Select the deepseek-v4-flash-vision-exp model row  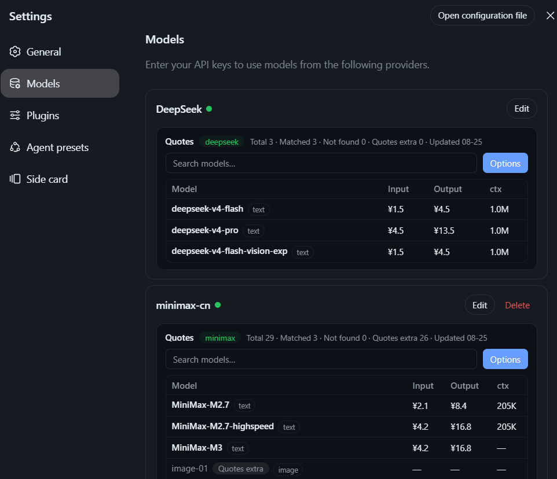[x=347, y=252]
